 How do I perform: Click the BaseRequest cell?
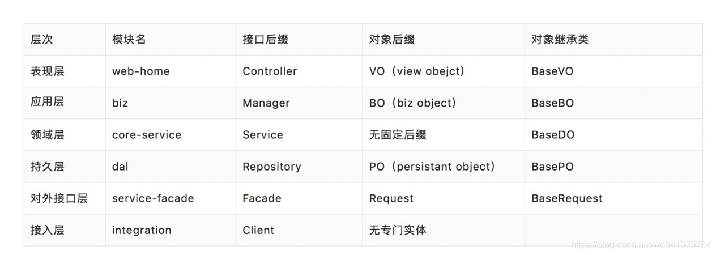pos(613,198)
